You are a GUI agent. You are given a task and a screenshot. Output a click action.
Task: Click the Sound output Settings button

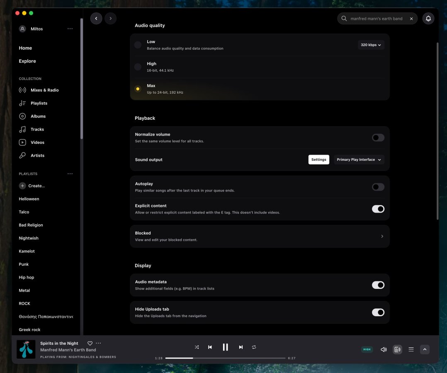pos(318,160)
